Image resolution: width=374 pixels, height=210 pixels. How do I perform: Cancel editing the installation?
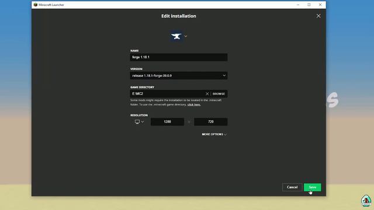pos(292,187)
